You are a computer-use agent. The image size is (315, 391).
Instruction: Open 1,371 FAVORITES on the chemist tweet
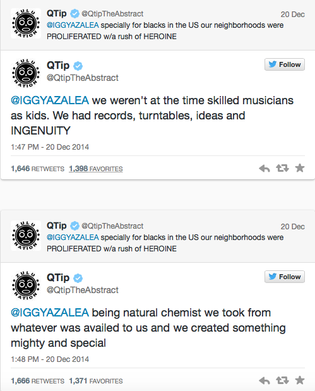coord(96,381)
